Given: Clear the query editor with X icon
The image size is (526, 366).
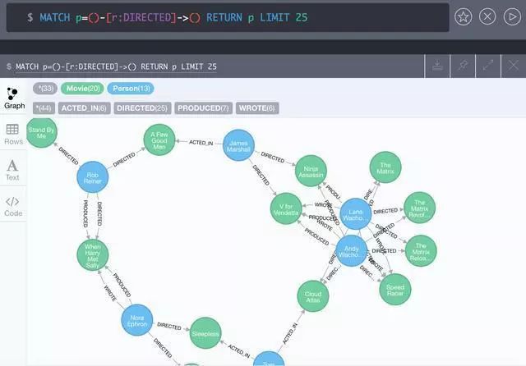Looking at the screenshot, I should point(487,16).
